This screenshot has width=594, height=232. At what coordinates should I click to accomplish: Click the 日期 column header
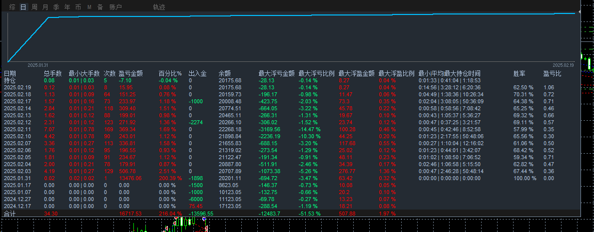pyautogui.click(x=10, y=74)
